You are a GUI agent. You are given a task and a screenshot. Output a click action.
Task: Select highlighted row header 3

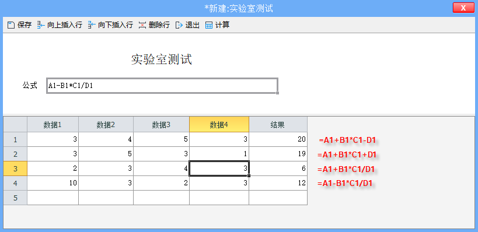pyautogui.click(x=15, y=168)
